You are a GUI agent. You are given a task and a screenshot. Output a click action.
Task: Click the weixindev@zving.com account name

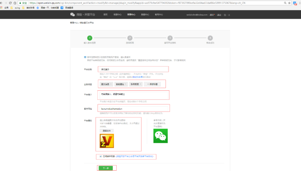[x=197, y=15]
